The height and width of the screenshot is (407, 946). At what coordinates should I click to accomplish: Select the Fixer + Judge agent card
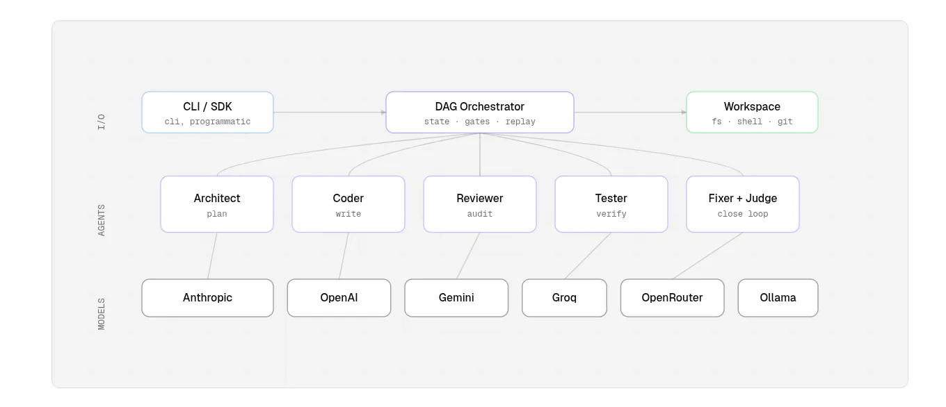(743, 204)
